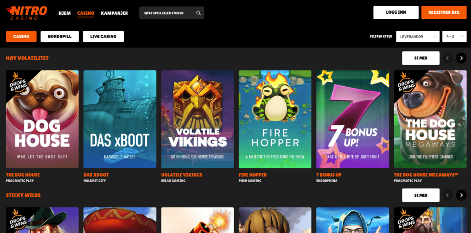Open the Volatile Vikings game thumbnail

pyautogui.click(x=197, y=119)
